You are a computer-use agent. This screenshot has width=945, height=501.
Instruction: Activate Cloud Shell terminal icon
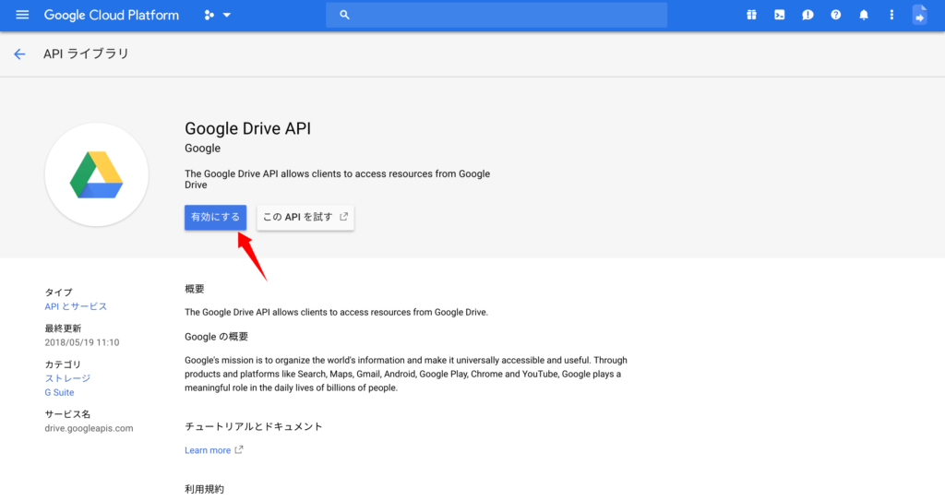pyautogui.click(x=779, y=15)
